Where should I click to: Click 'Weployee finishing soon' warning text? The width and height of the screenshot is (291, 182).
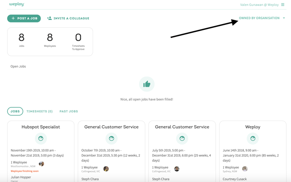[25, 171]
